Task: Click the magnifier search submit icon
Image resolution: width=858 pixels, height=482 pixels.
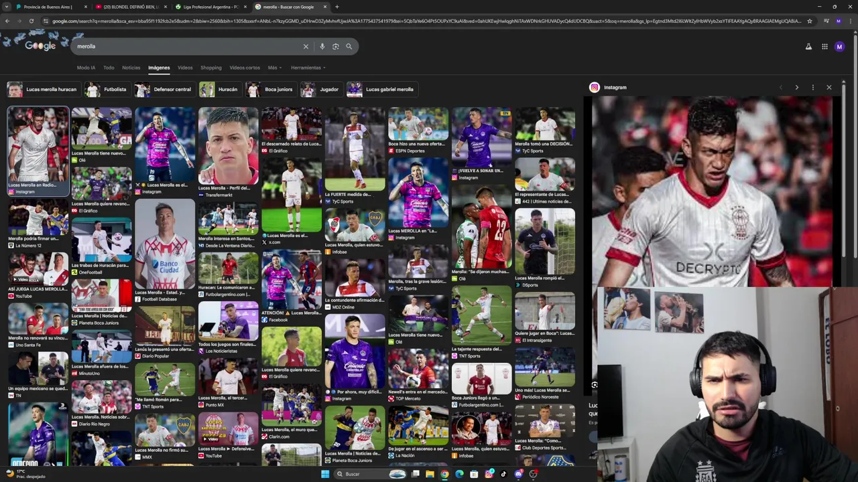Action: tap(349, 46)
